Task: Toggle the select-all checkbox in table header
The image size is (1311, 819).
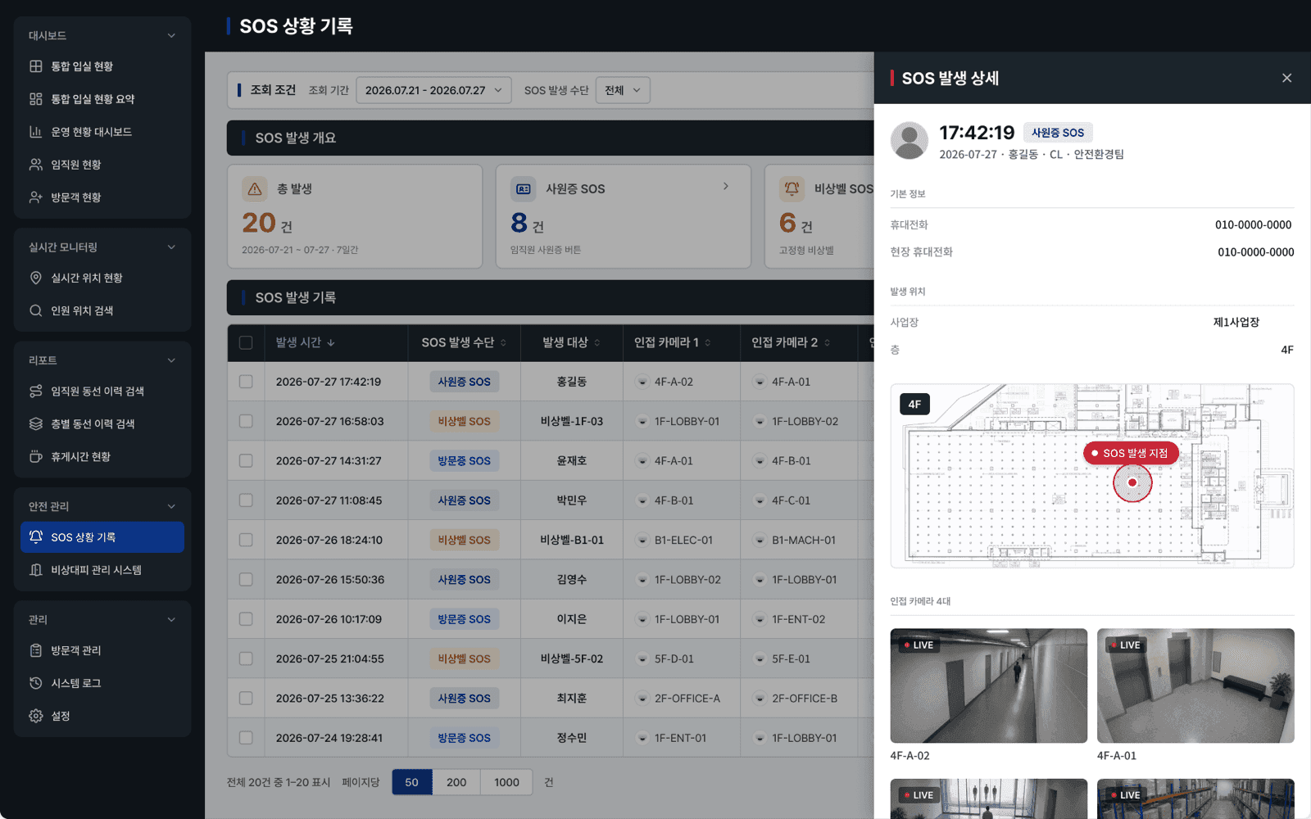Action: 246,342
